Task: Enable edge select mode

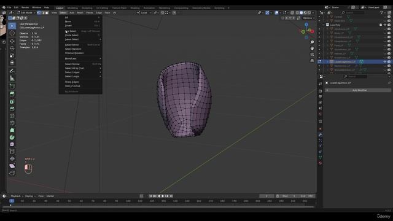Action: coord(43,12)
